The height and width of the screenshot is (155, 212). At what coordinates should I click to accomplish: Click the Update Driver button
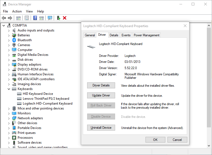pos(101,95)
